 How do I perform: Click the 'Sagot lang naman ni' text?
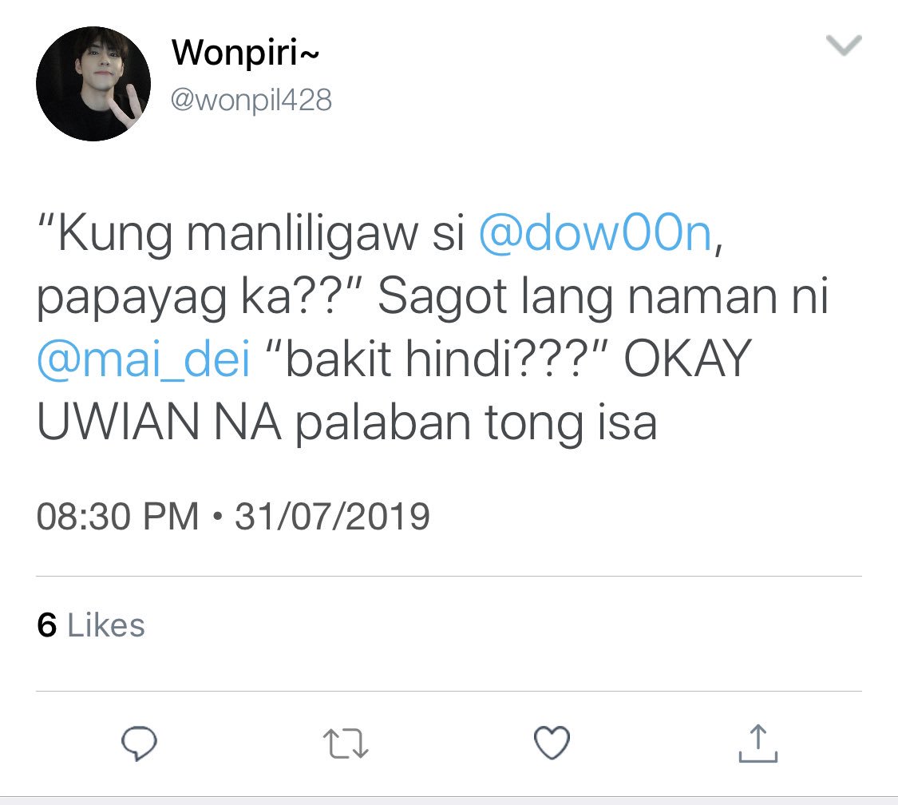tap(603, 297)
